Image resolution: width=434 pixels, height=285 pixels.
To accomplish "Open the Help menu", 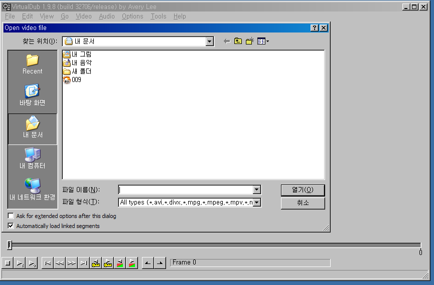I will (180, 16).
